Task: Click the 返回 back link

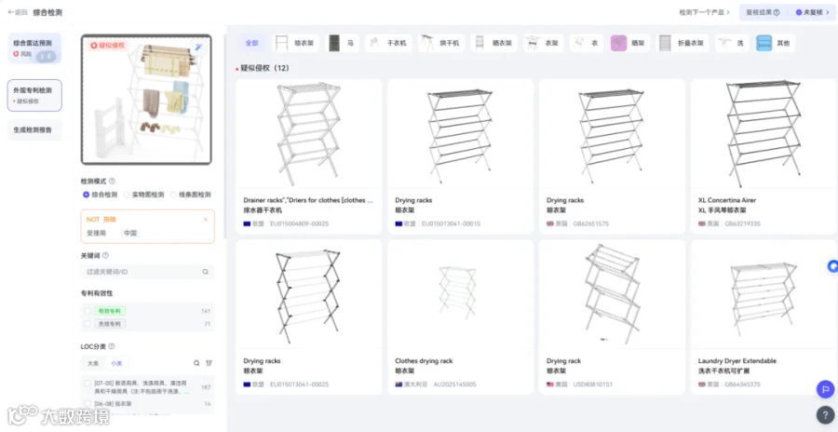Action: tap(18, 12)
